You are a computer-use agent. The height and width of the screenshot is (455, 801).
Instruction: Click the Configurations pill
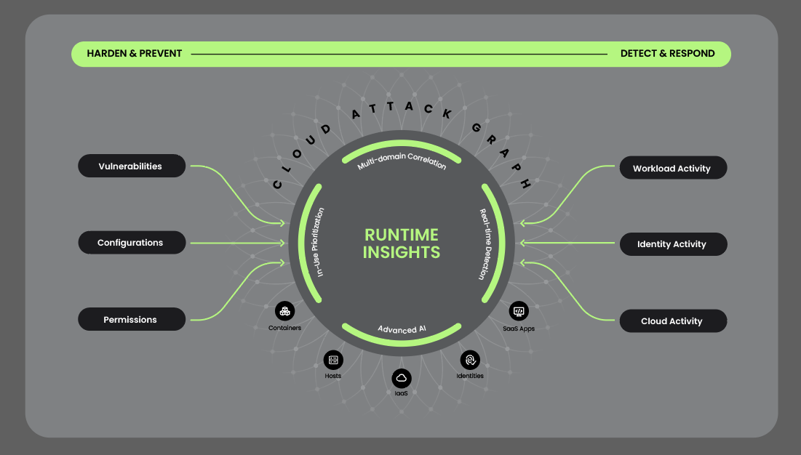[131, 243]
